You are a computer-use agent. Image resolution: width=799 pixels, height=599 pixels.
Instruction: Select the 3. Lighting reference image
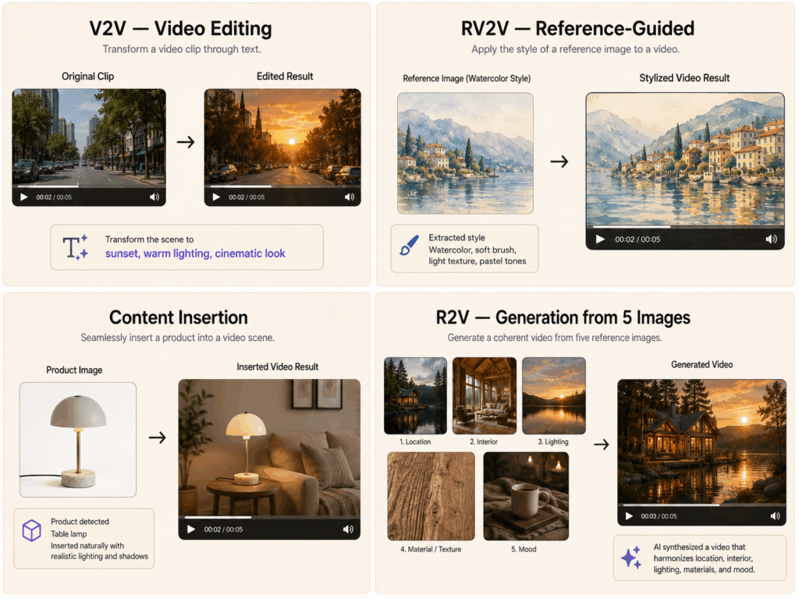[554, 395]
